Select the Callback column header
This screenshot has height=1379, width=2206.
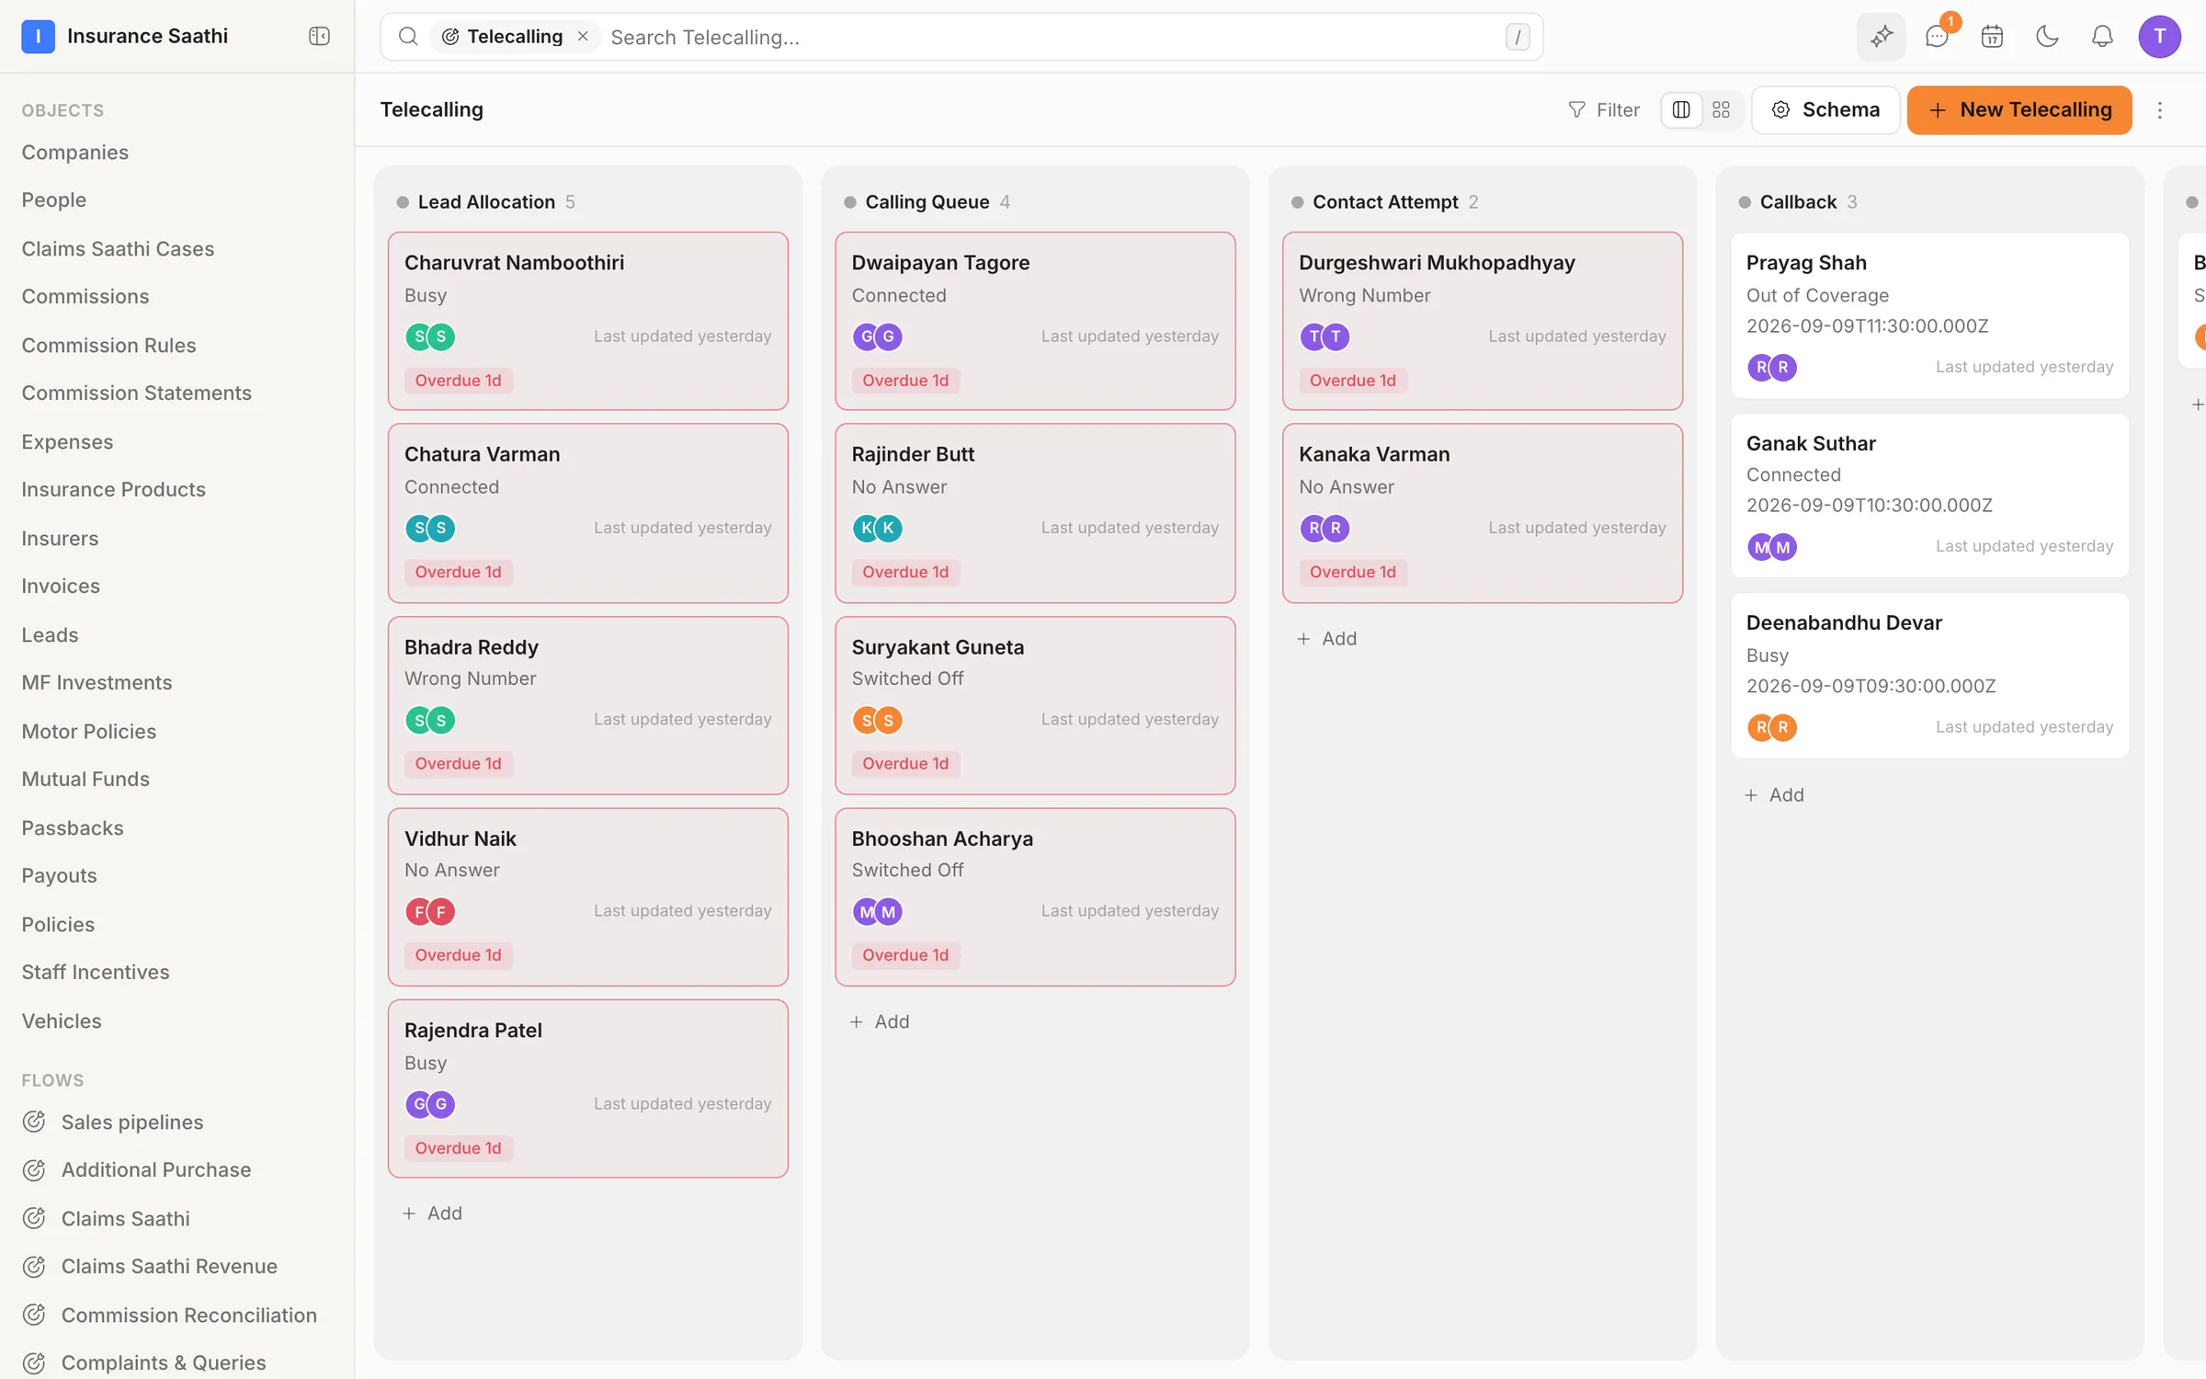click(x=1798, y=201)
